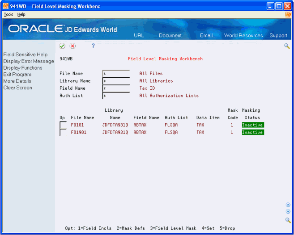Click the 1=Field Incls option text
The height and width of the screenshot is (235, 294).
95,228
